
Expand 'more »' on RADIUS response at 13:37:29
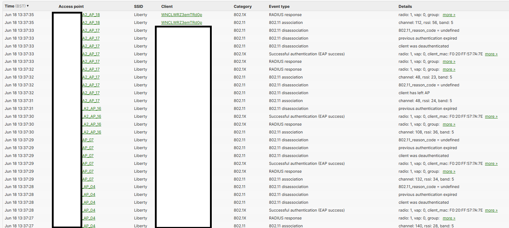pos(449,171)
